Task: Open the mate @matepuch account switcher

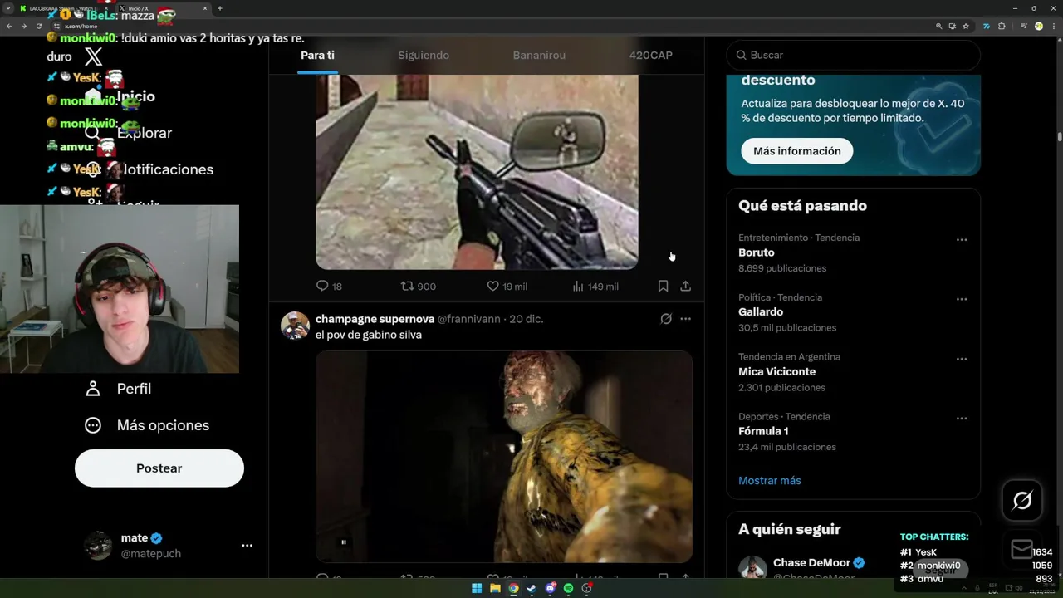Action: coord(159,546)
